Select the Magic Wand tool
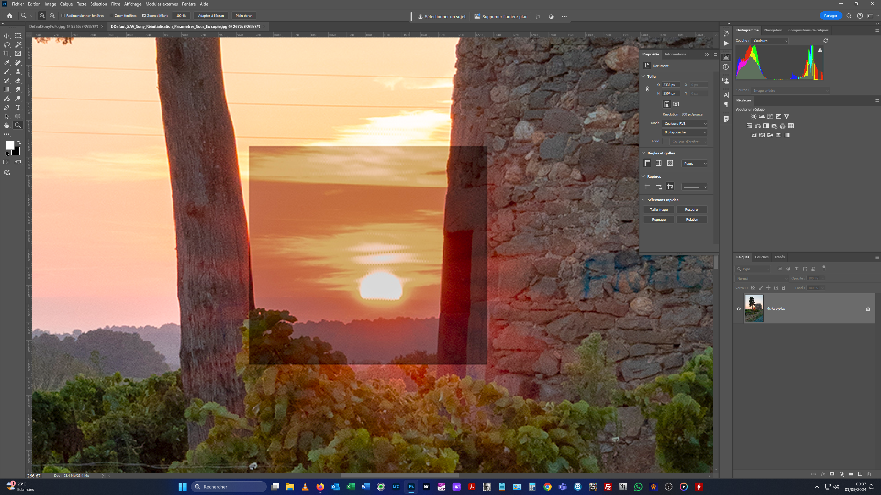The height and width of the screenshot is (495, 881). point(18,45)
